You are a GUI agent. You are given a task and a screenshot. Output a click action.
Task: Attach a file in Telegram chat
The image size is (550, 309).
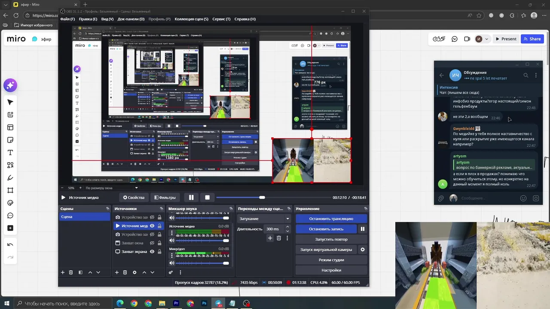pyautogui.click(x=441, y=198)
